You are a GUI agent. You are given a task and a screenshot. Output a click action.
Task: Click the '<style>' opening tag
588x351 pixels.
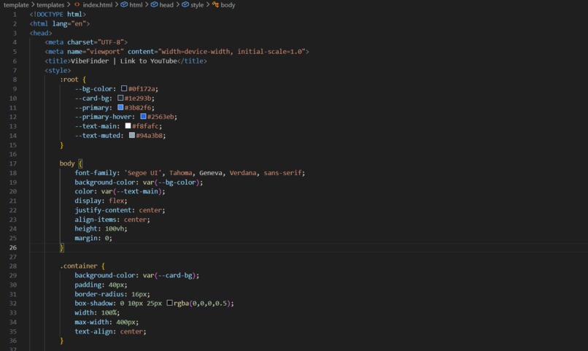pyautogui.click(x=58, y=70)
